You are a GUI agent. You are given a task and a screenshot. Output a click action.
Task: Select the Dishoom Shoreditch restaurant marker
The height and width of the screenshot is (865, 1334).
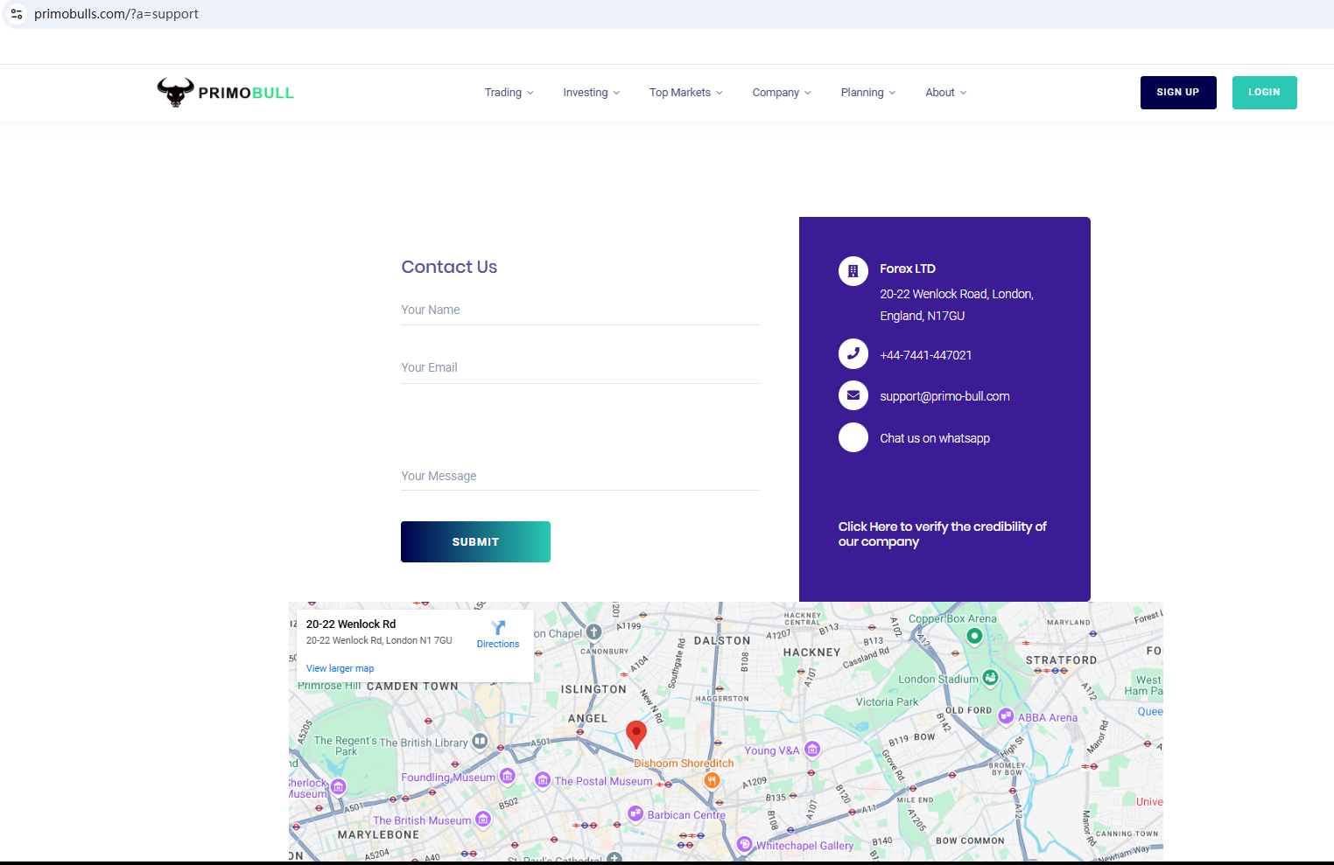click(x=712, y=780)
